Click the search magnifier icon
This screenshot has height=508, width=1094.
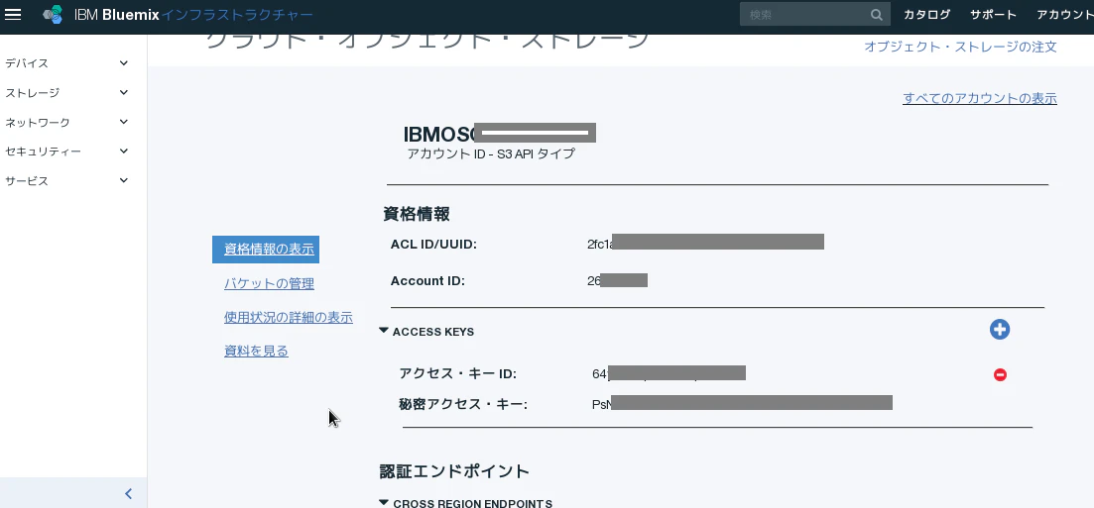tap(877, 15)
